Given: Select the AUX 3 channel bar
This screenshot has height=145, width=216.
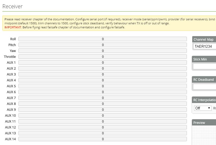Looking at the screenshot, I should pyautogui.click(x=103, y=74).
